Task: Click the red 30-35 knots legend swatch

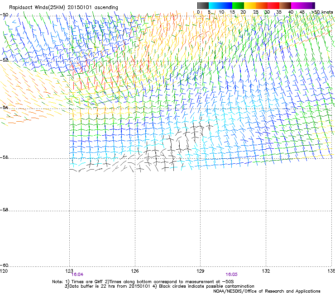Action: click(273, 5)
